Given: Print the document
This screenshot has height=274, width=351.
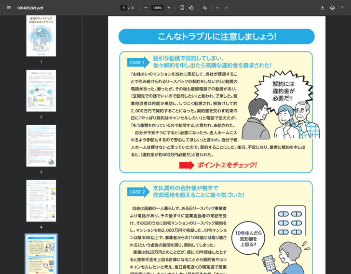Looking at the screenshot, I should tap(332, 8).
